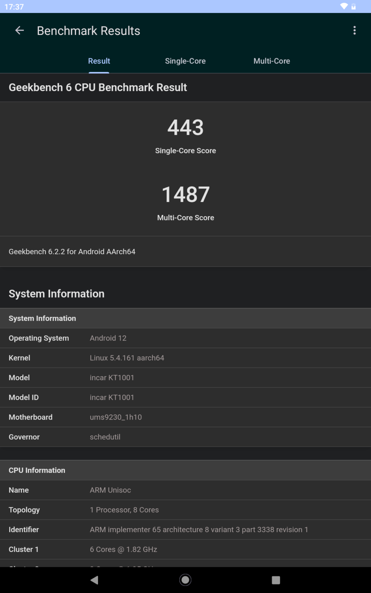Screen dimensions: 371x593
Task: Open the three-dot overflow menu
Action: (354, 30)
